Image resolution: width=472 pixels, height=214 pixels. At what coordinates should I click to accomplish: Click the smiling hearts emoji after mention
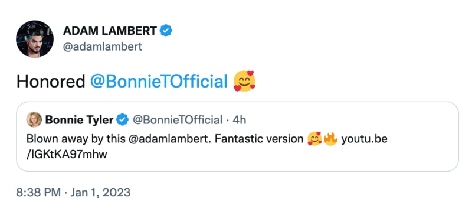(244, 81)
